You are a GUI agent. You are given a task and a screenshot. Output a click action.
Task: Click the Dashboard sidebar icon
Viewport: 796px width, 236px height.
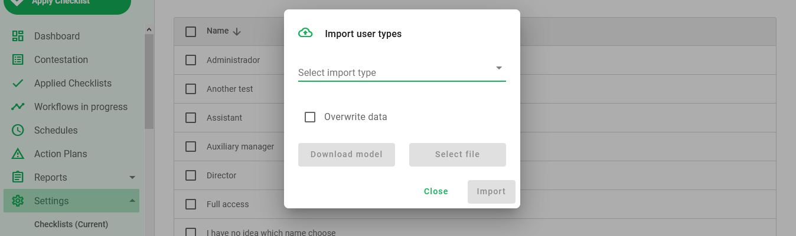tap(18, 36)
